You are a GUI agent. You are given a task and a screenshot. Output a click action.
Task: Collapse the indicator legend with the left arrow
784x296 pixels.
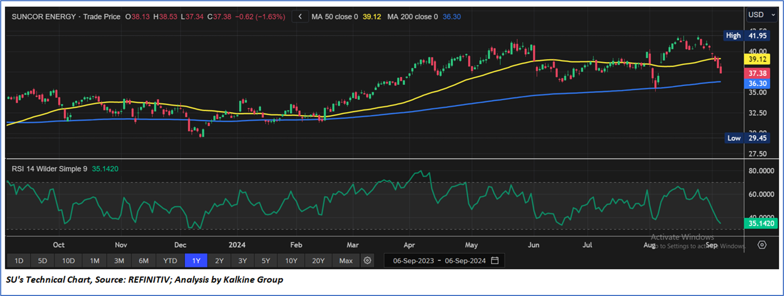(300, 17)
